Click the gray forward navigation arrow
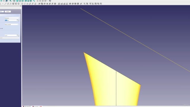The image size is (190, 107). tap(4, 1)
